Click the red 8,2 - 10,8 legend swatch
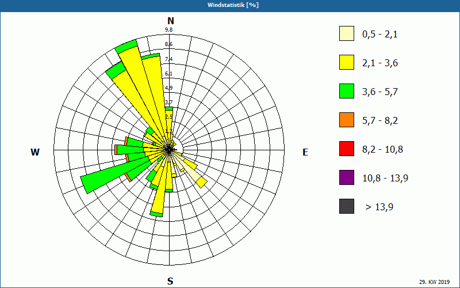This screenshot has width=460, height=288. (x=347, y=149)
